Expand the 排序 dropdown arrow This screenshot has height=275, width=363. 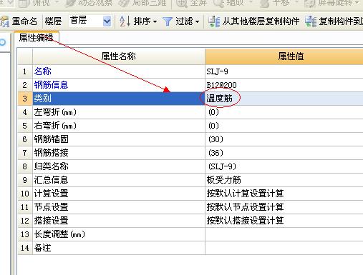tap(155, 22)
